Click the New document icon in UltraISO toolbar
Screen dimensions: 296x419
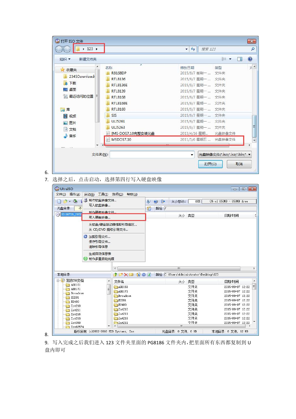coord(59,201)
